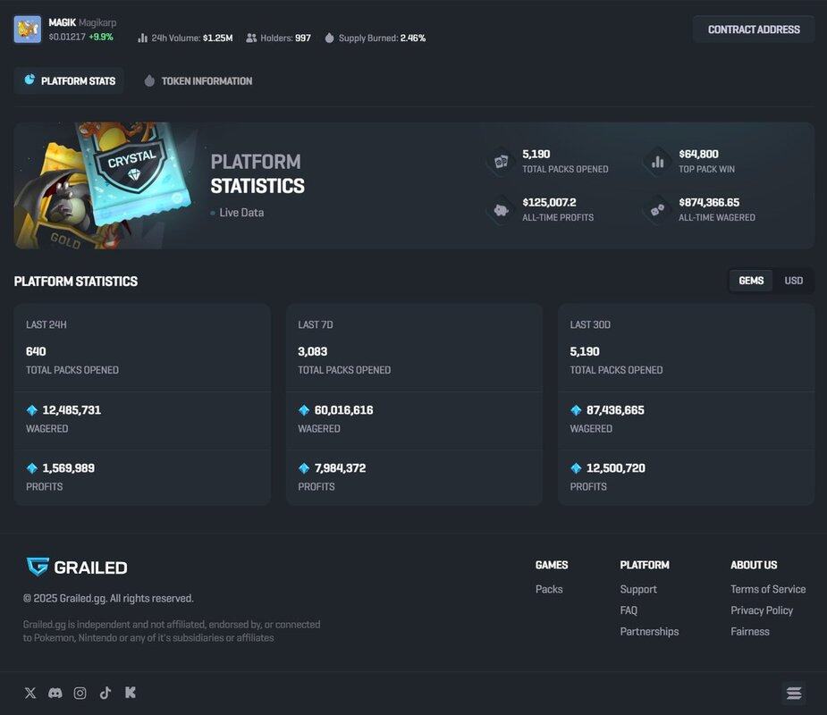
Task: Select the Token Information tab
Action: point(198,80)
